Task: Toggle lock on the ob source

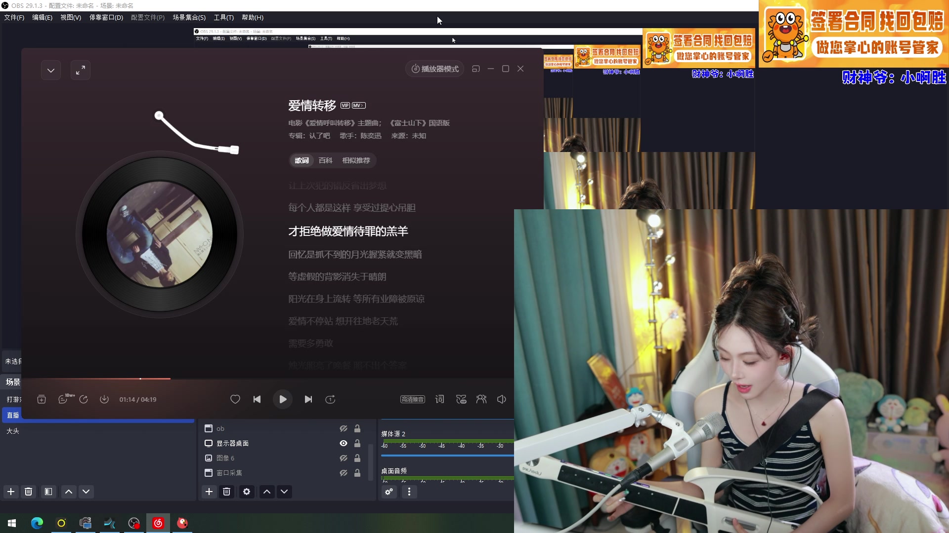Action: (357, 428)
